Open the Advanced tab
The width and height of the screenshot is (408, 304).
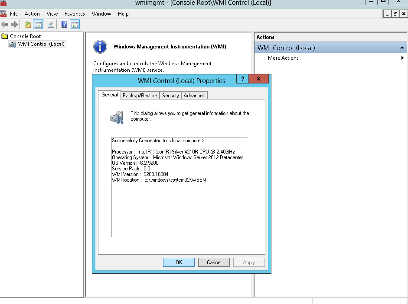click(194, 96)
